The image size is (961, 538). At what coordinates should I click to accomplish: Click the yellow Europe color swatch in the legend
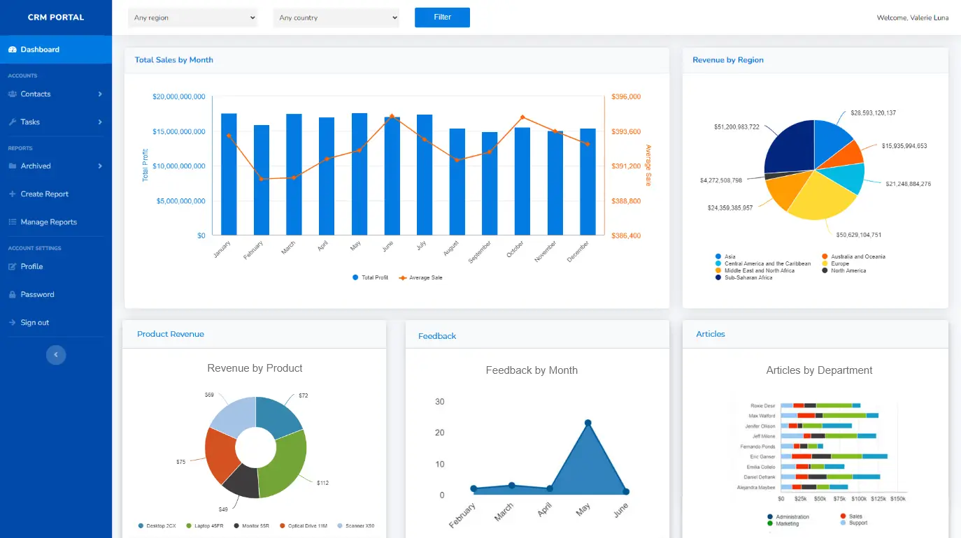tap(824, 263)
